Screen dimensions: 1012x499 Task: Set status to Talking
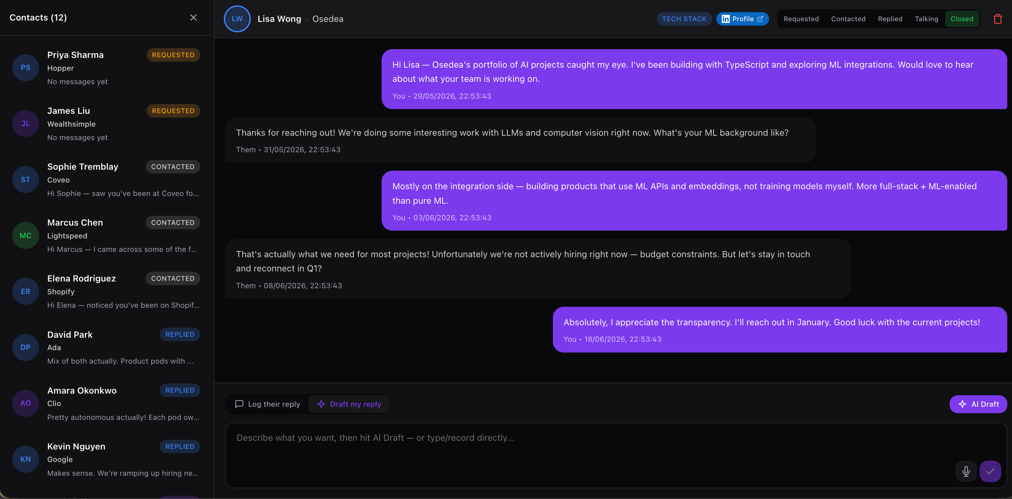tap(926, 19)
